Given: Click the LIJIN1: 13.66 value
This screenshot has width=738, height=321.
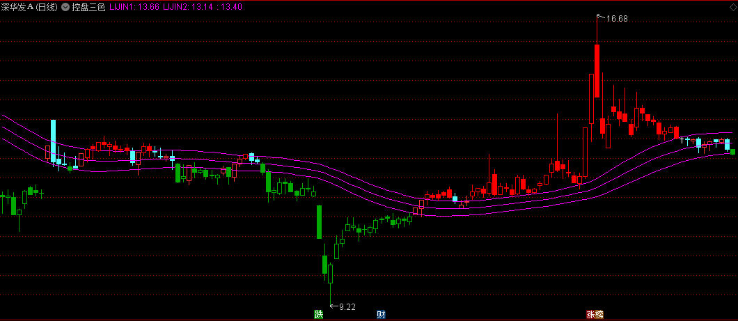Looking at the screenshot, I should tap(135, 7).
